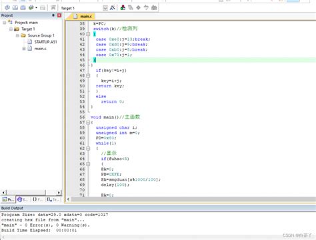Toggle auto-hide pin on Project panel
The image size is (316, 240).
coord(53,15)
